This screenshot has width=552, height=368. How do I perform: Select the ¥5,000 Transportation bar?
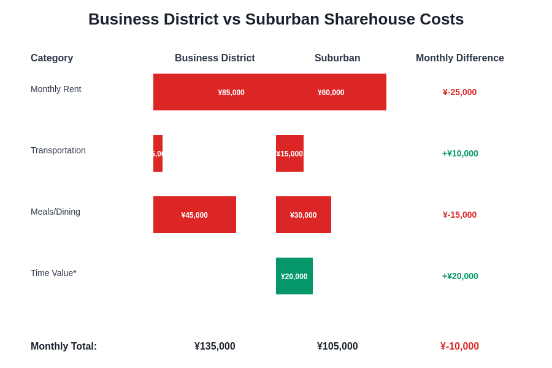tap(158, 153)
